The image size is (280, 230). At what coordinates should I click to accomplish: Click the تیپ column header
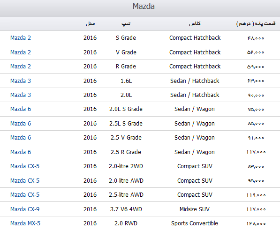point(126,23)
